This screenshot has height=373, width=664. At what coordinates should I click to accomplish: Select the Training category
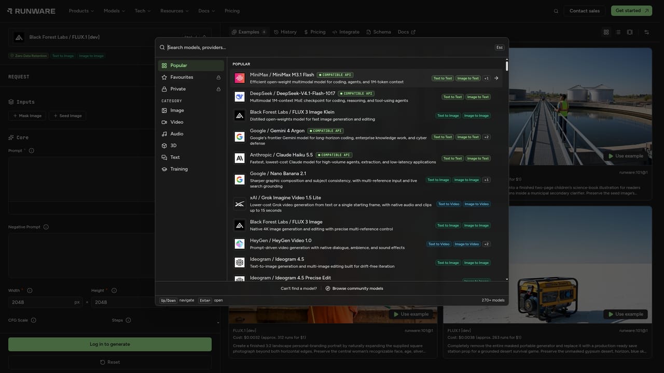coord(191,169)
